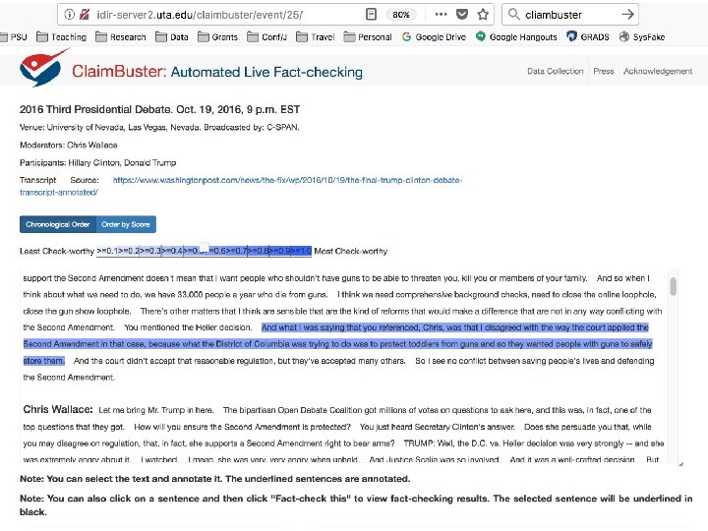Open the Conf/J bookmark folder
The height and width of the screenshot is (531, 708).
click(x=266, y=37)
